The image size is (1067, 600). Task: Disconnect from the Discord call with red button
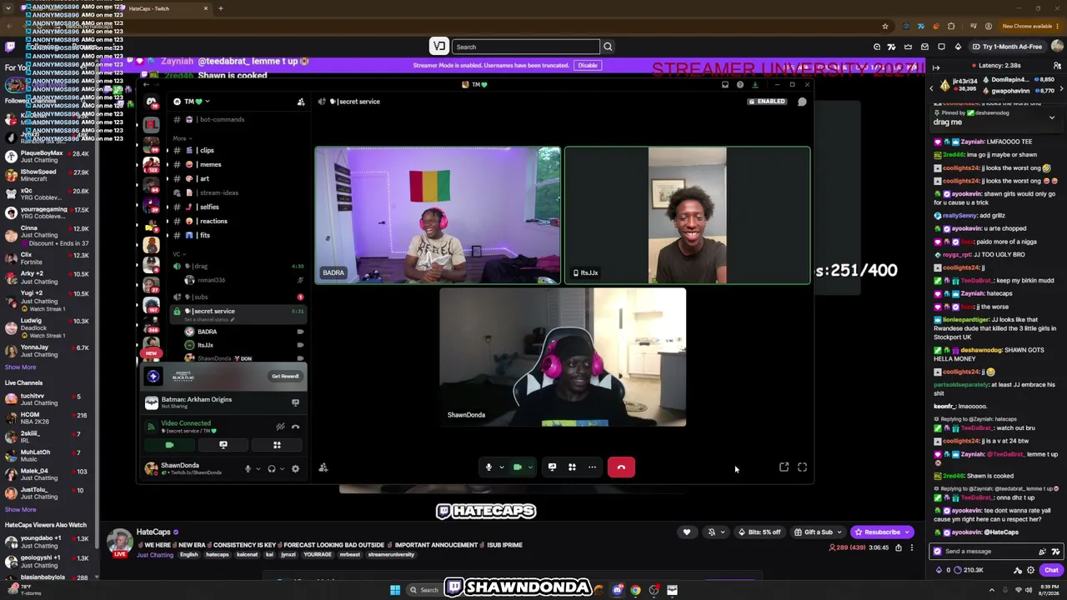(x=621, y=467)
